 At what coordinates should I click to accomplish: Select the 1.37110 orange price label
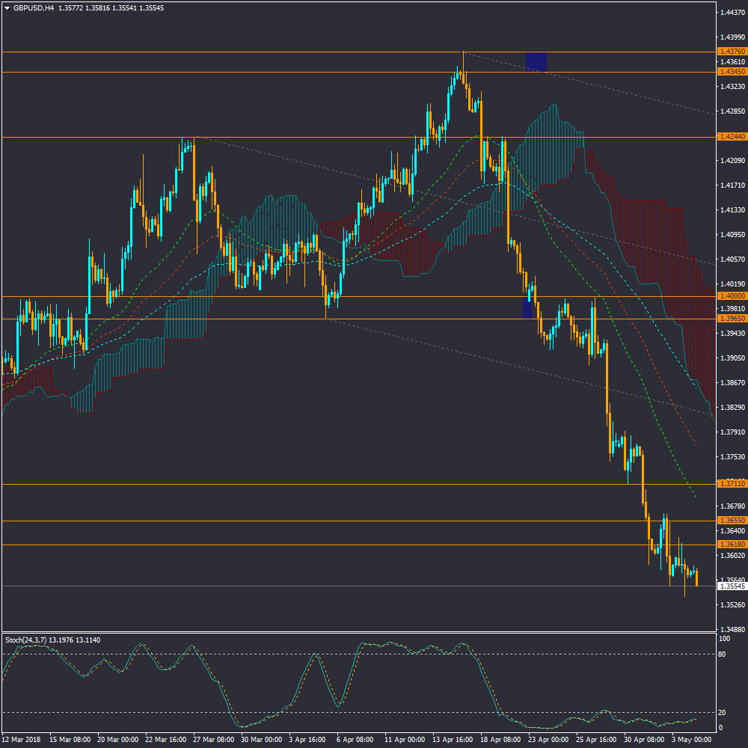[732, 484]
